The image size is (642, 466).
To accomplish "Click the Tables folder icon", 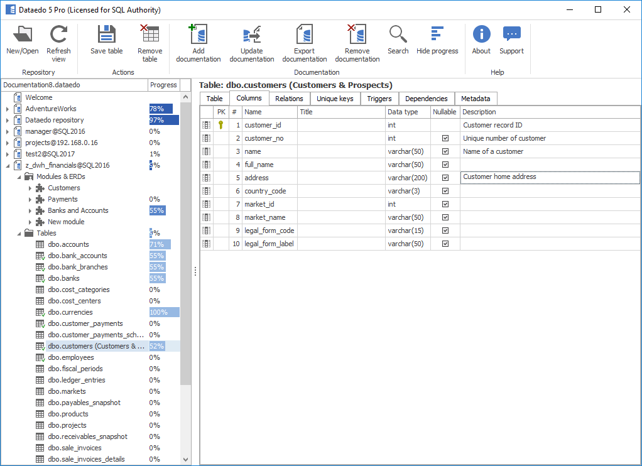I will coord(29,233).
